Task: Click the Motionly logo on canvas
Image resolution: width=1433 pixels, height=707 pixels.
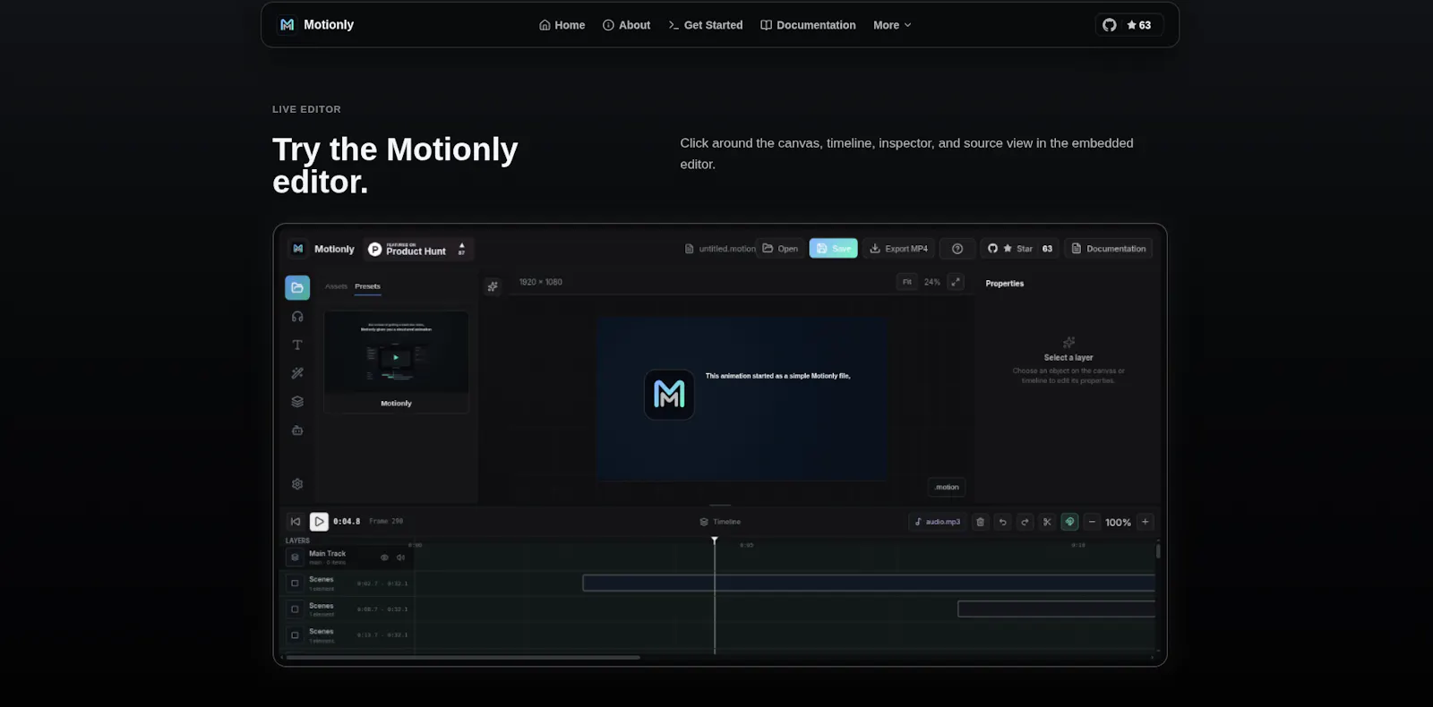Action: [x=669, y=395]
